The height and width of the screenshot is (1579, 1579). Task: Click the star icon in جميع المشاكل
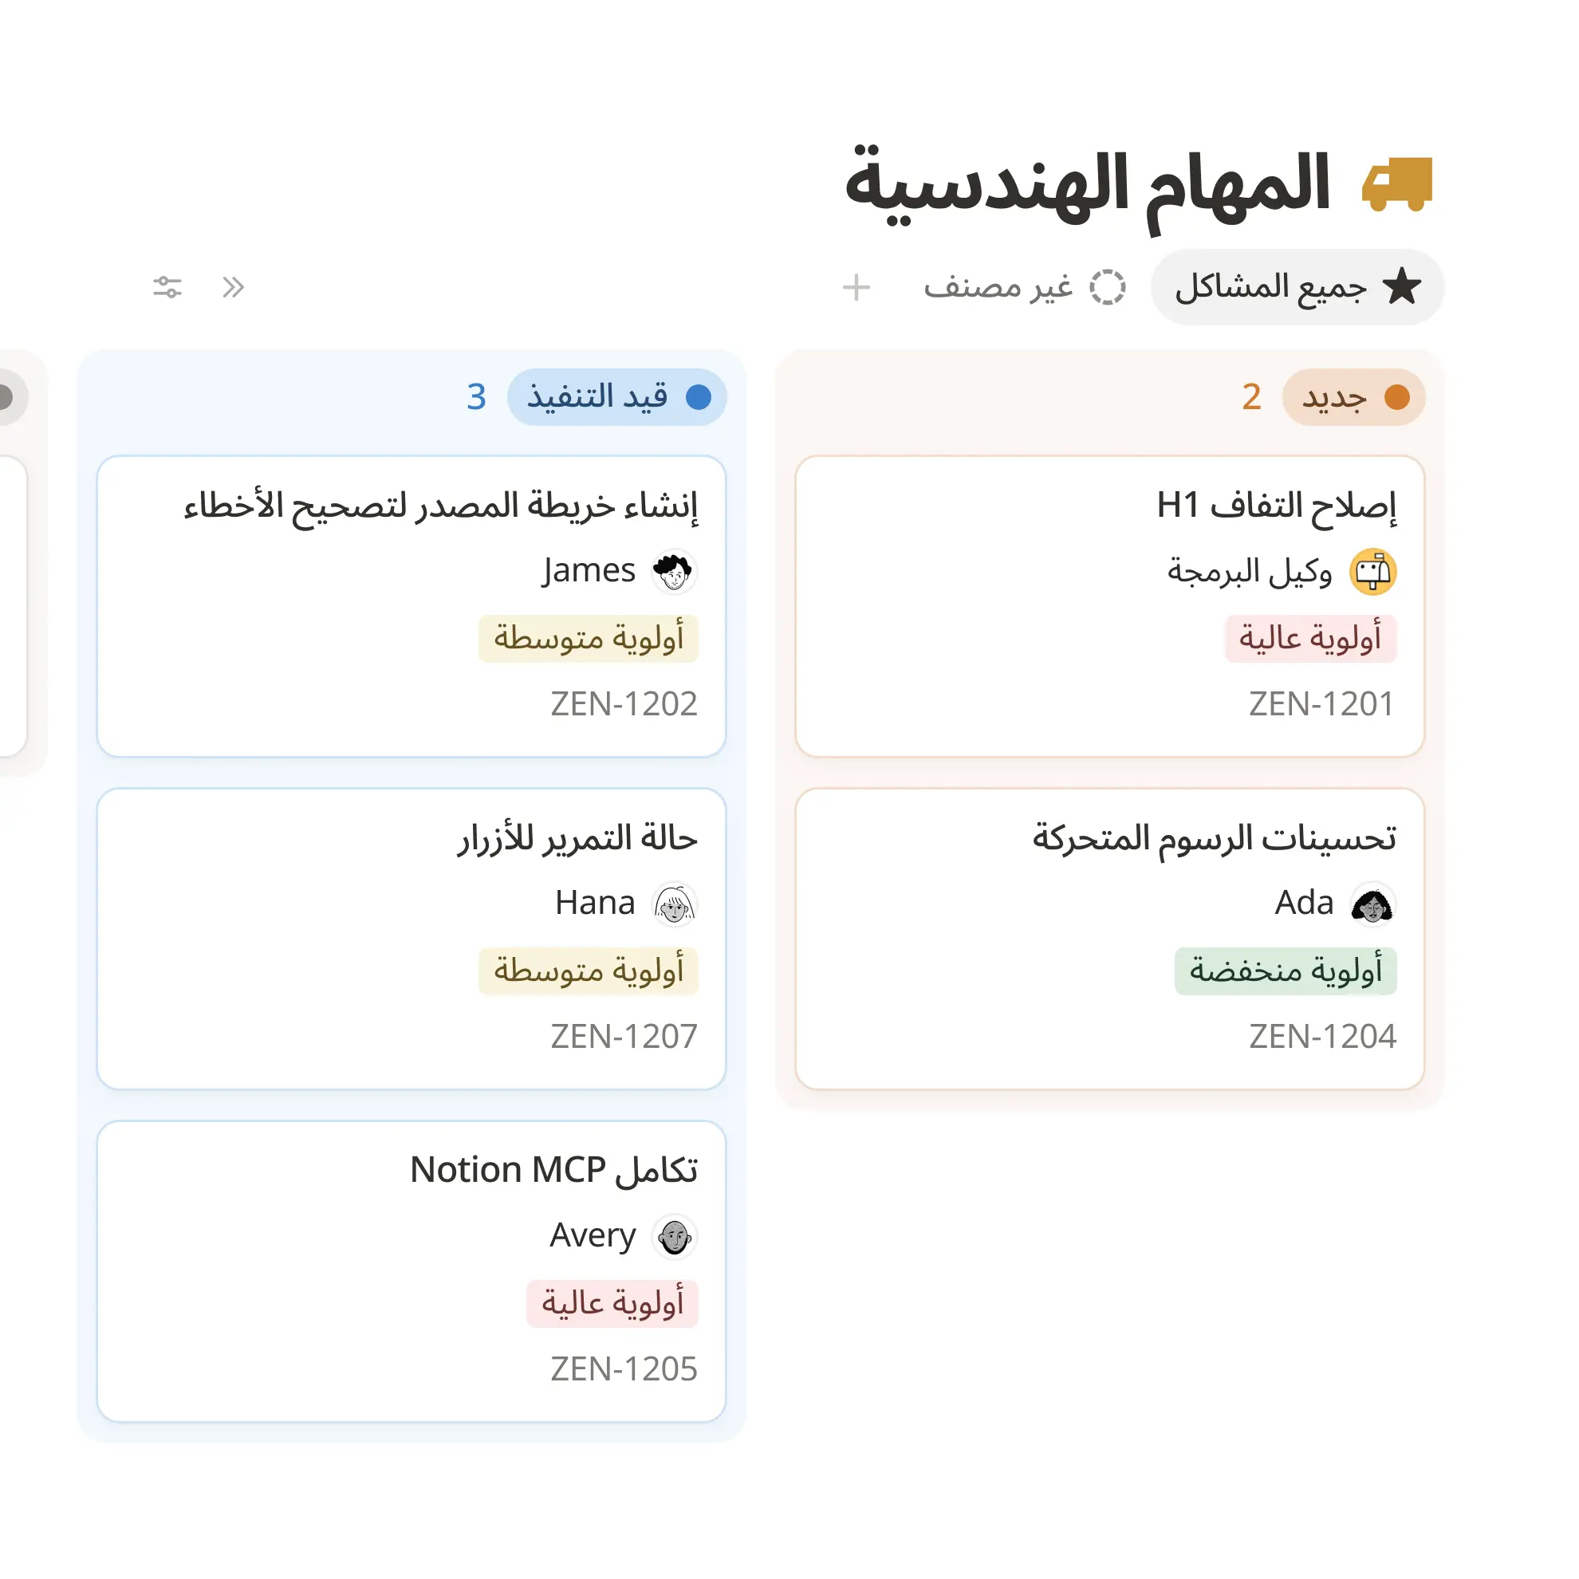tap(1402, 286)
